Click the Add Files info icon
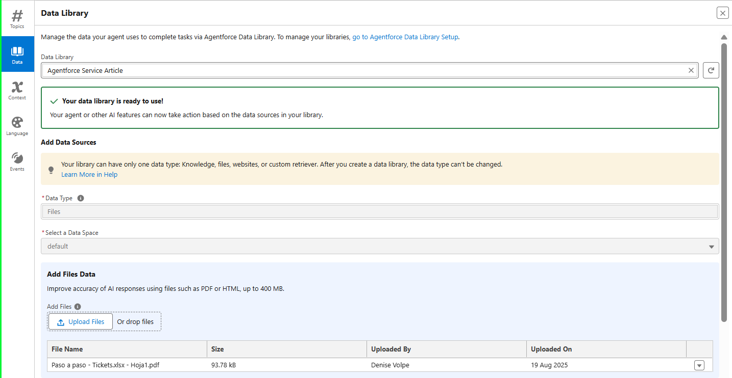The image size is (732, 378). coord(78,307)
